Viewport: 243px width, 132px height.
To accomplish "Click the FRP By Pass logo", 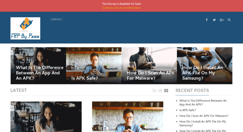I will [25, 28].
